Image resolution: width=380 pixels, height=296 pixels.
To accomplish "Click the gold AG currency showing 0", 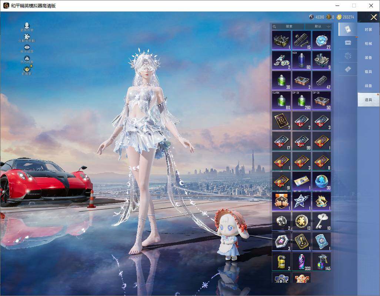I will tap(330, 17).
